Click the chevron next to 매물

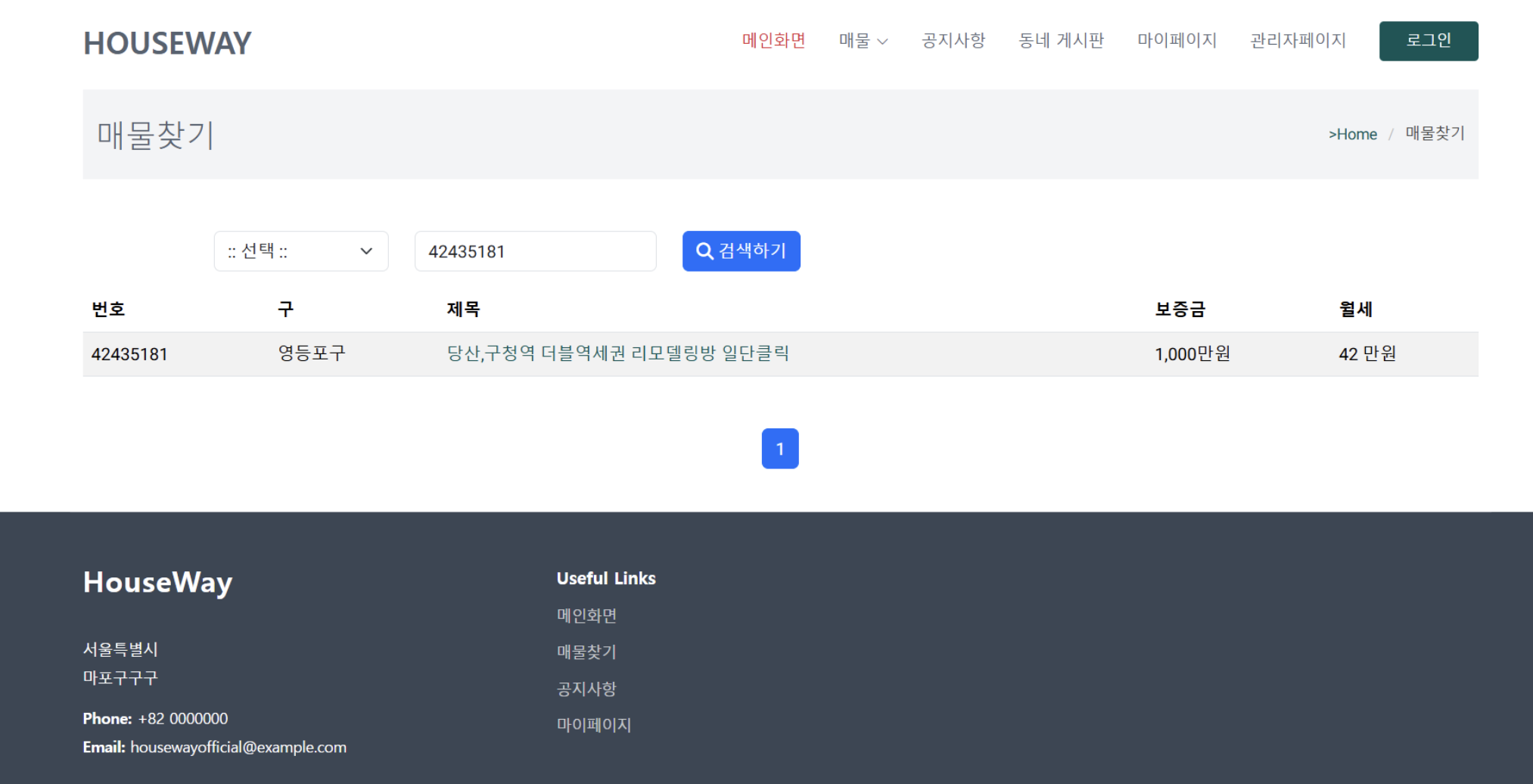point(884,42)
